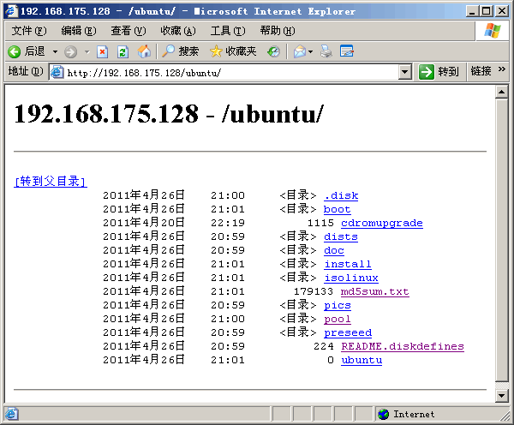Screen dimensions: 514x425
Task: Click the Go (转到) button
Action: [x=439, y=72]
